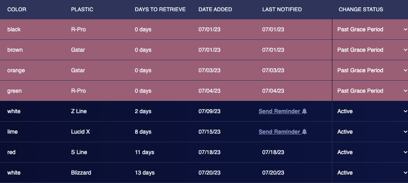The width and height of the screenshot is (408, 183).
Task: Click the Change Status column header
Action: coord(361,9)
